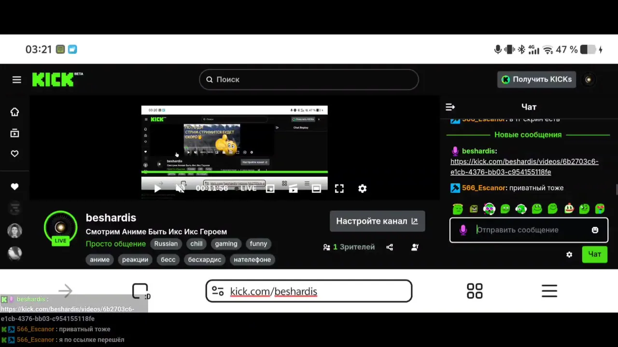The height and width of the screenshot is (347, 618).
Task: Insert the first headphones emote
Action: [489, 209]
